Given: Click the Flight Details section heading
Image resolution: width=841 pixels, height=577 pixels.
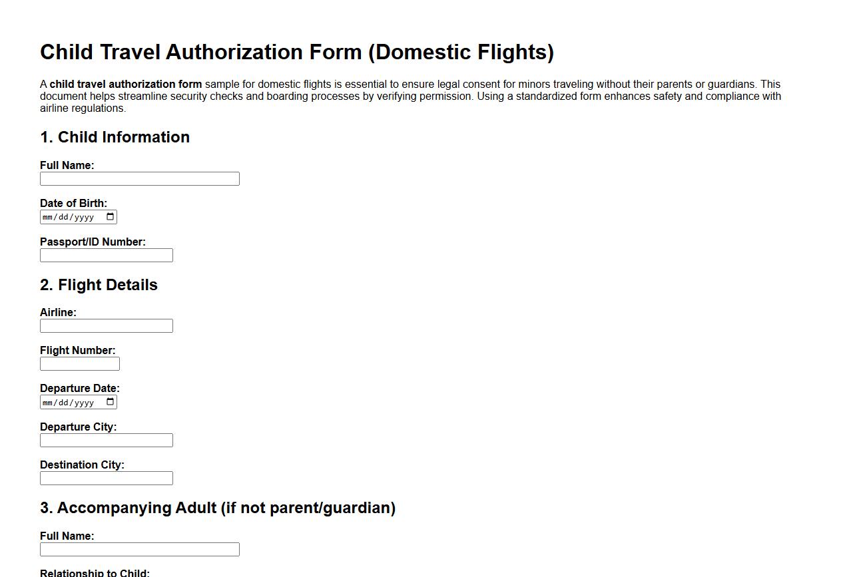Looking at the screenshot, I should [x=99, y=285].
